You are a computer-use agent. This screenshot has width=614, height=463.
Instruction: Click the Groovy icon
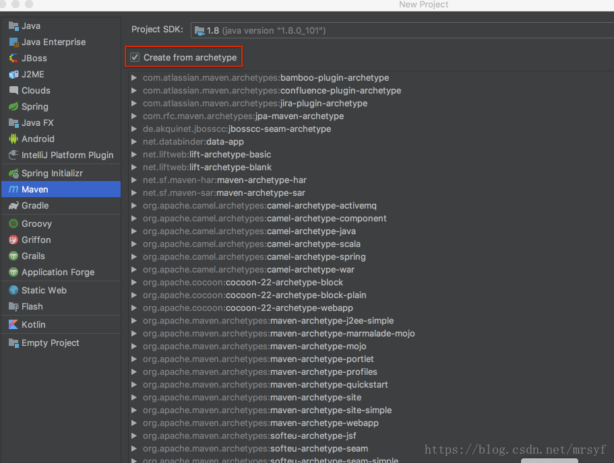(x=13, y=223)
